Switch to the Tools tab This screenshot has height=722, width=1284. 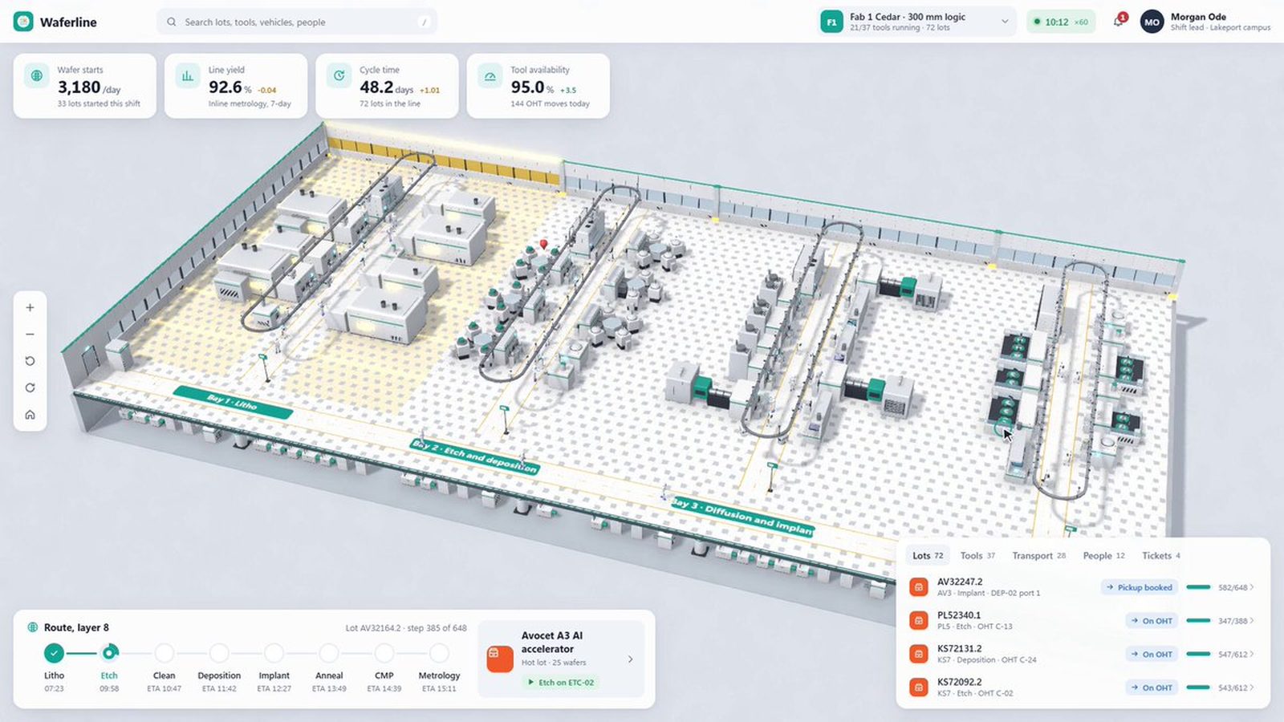[x=977, y=555]
